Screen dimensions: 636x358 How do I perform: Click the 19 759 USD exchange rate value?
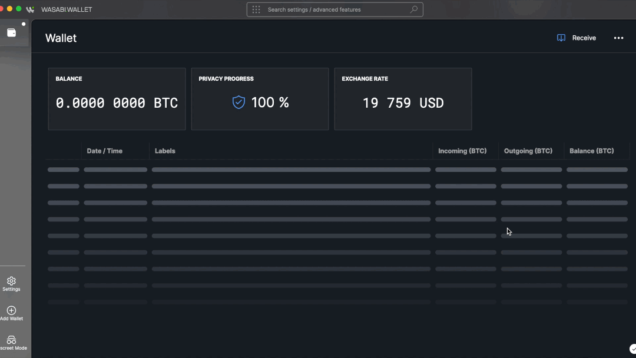pyautogui.click(x=403, y=103)
